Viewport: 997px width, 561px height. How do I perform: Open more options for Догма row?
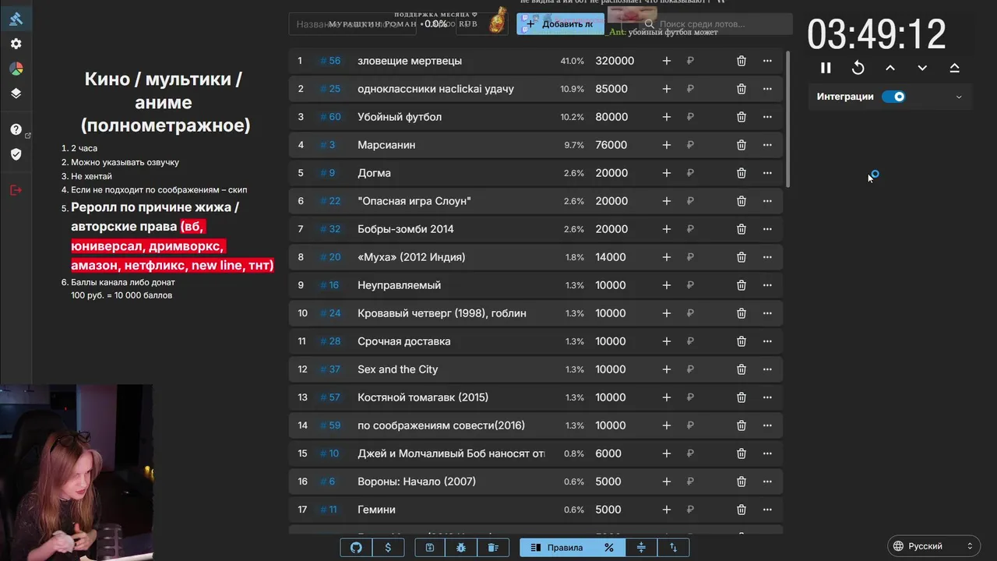click(x=767, y=173)
